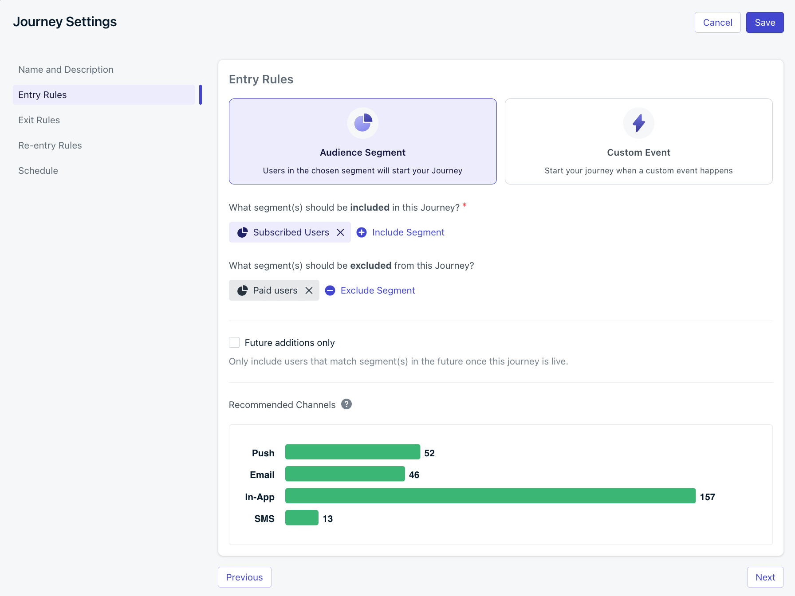
Task: Select the Audience Segment entry rule option
Action: tap(362, 141)
